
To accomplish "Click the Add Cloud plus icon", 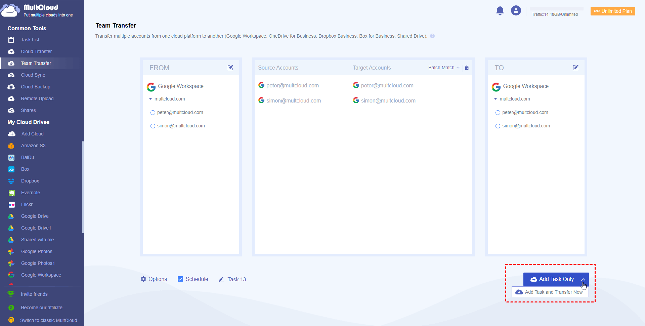I will point(12,134).
